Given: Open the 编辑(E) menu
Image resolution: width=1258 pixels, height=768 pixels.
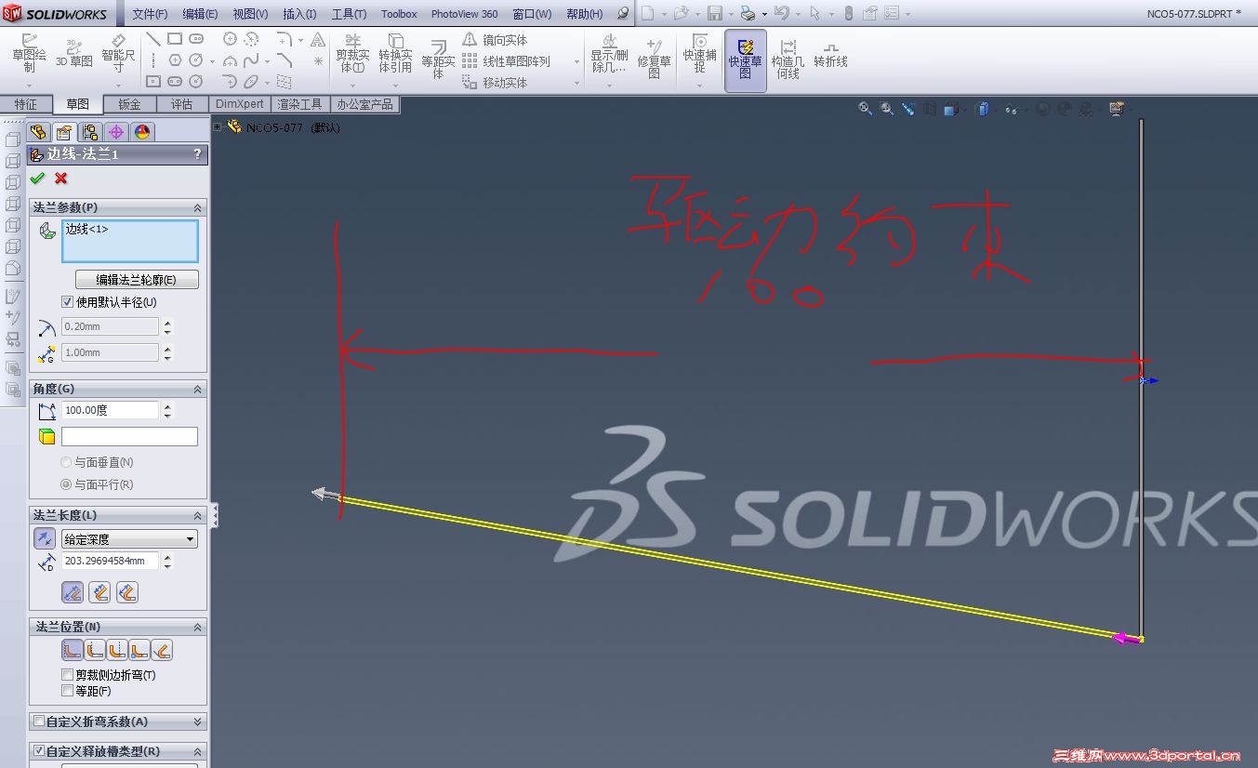Looking at the screenshot, I should [200, 14].
